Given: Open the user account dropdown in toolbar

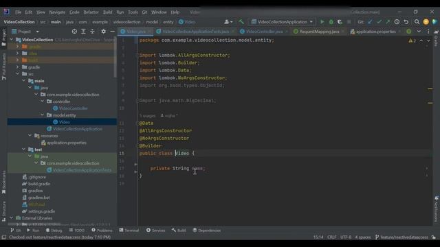Looking at the screenshot, I should (228, 22).
